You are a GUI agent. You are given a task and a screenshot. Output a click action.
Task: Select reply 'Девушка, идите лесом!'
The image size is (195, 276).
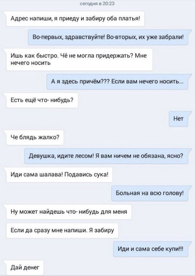(106, 156)
